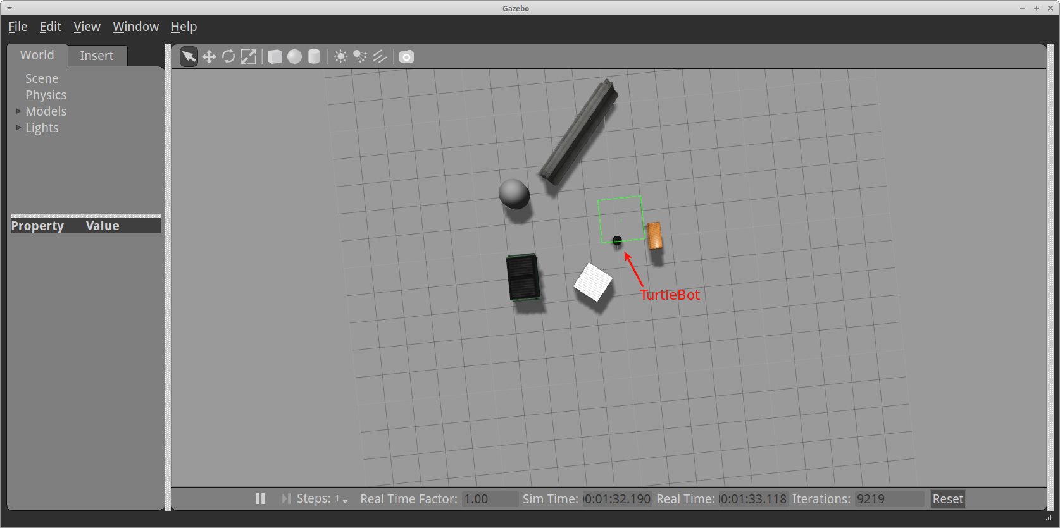Activate the translate move tool
The image size is (1060, 528).
pos(209,57)
